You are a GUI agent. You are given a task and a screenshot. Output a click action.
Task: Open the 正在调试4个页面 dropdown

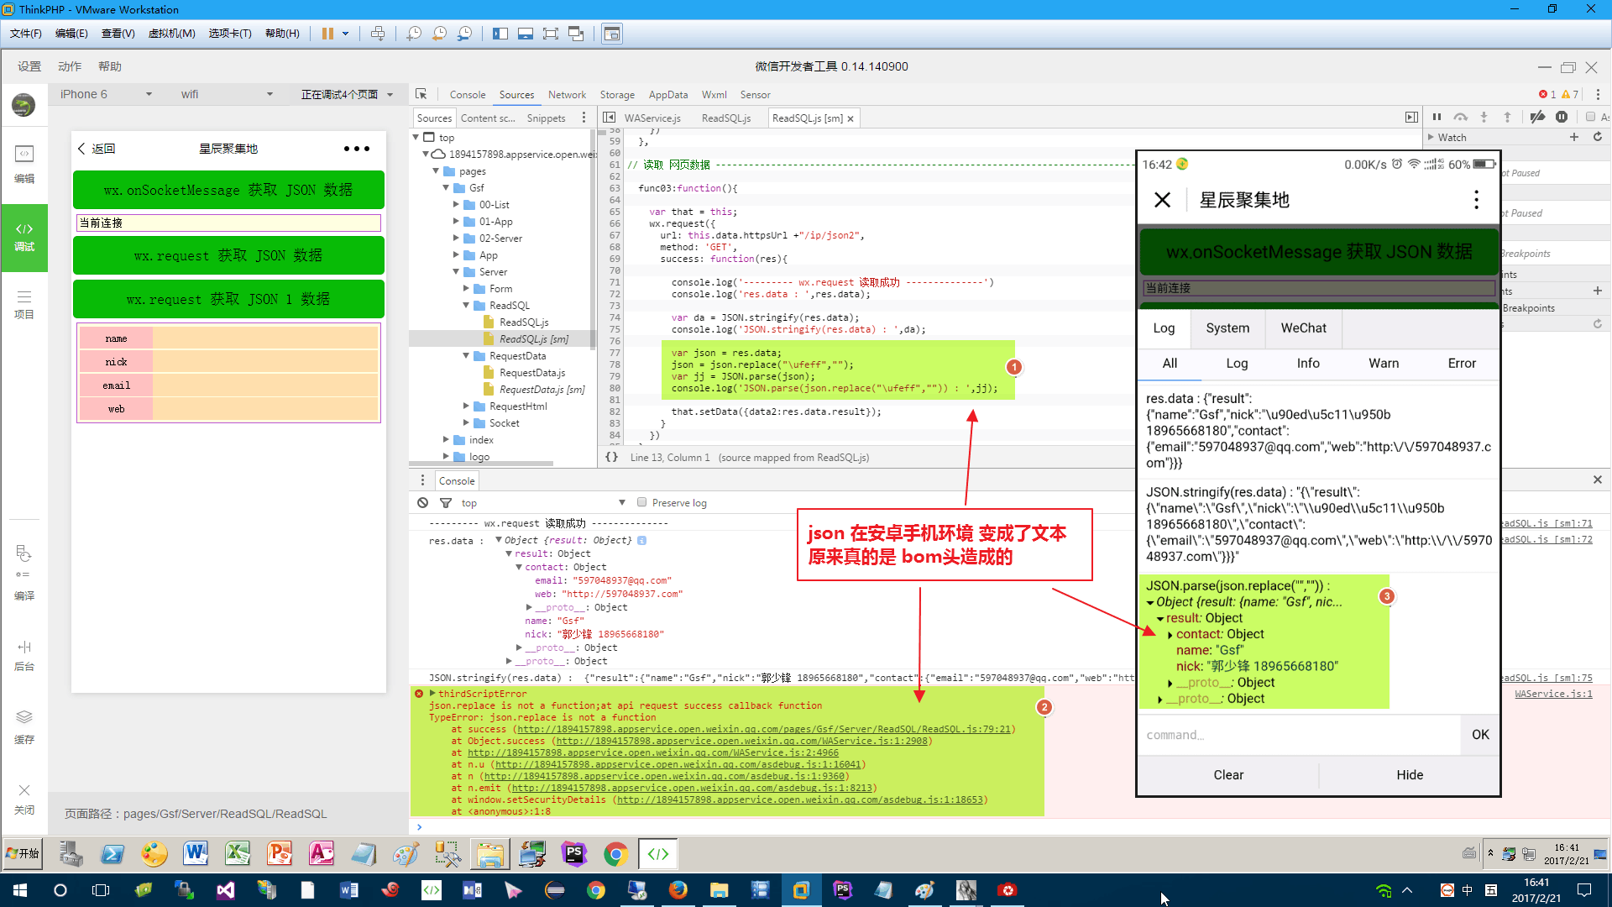[x=348, y=94]
